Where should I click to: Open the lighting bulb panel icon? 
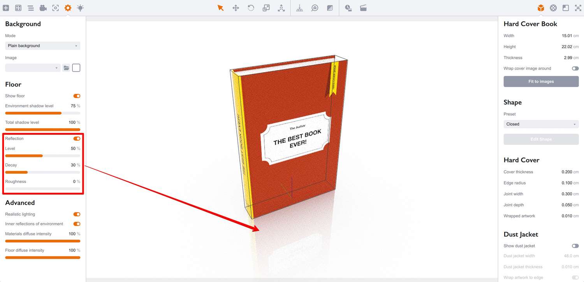(80, 8)
